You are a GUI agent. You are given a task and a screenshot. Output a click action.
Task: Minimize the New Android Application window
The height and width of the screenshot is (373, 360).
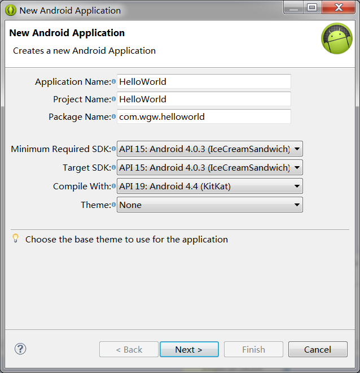(x=294, y=7)
